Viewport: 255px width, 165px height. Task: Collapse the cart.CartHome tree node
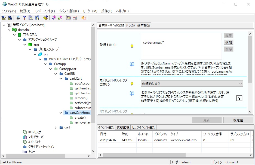pyautogui.click(x=61, y=113)
